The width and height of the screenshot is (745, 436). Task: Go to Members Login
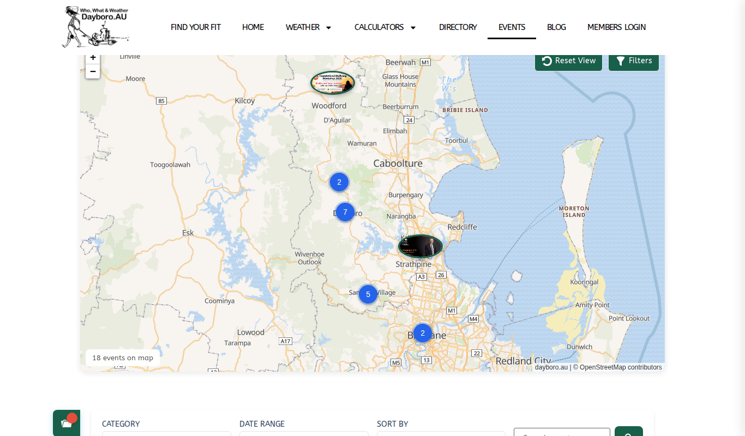coord(616,27)
